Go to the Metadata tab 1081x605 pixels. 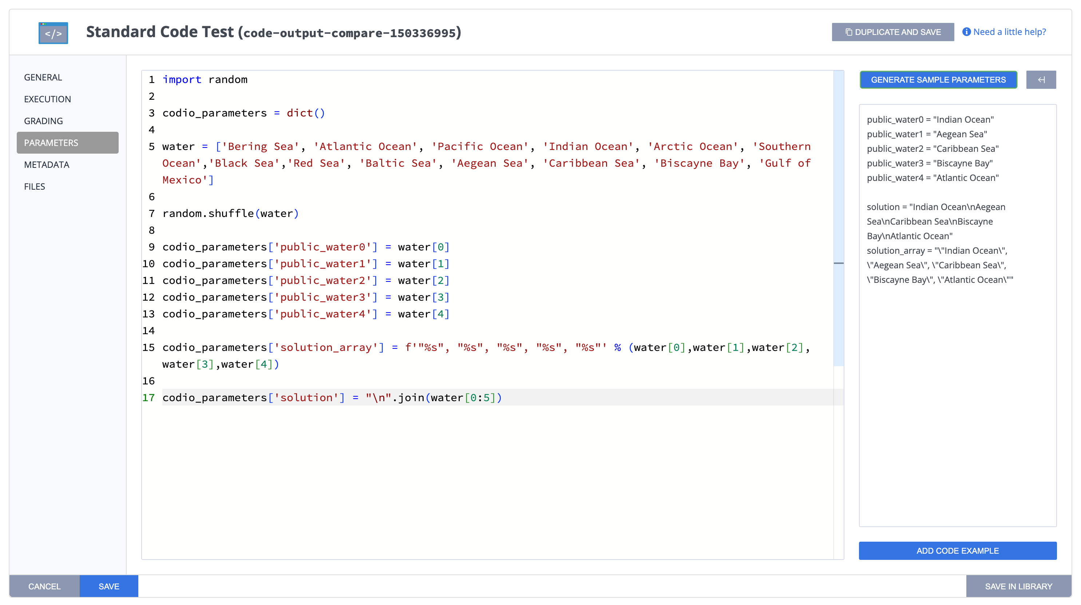click(x=47, y=165)
